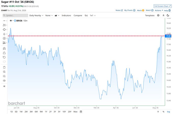173x114 pixels.
Task: Expand the 1x1 layout dropdown
Action: tap(93, 16)
